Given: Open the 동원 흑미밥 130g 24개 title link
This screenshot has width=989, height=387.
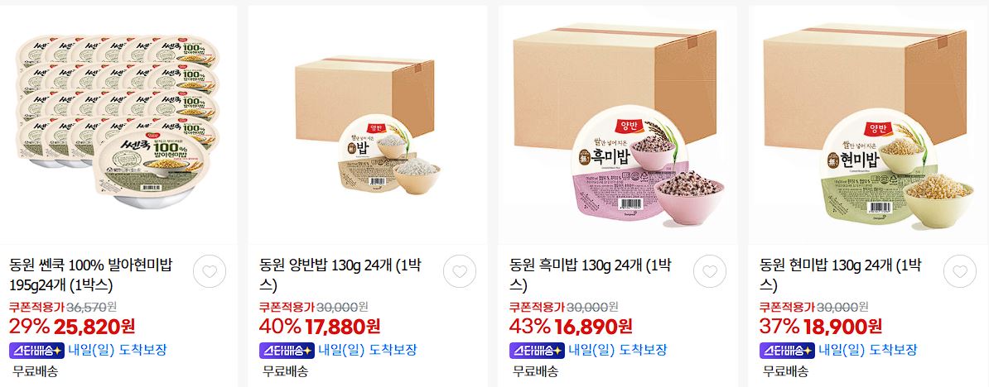Looking at the screenshot, I should pyautogui.click(x=591, y=275).
